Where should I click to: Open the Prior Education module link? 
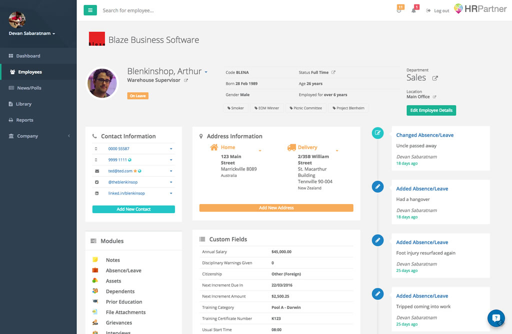[124, 301]
